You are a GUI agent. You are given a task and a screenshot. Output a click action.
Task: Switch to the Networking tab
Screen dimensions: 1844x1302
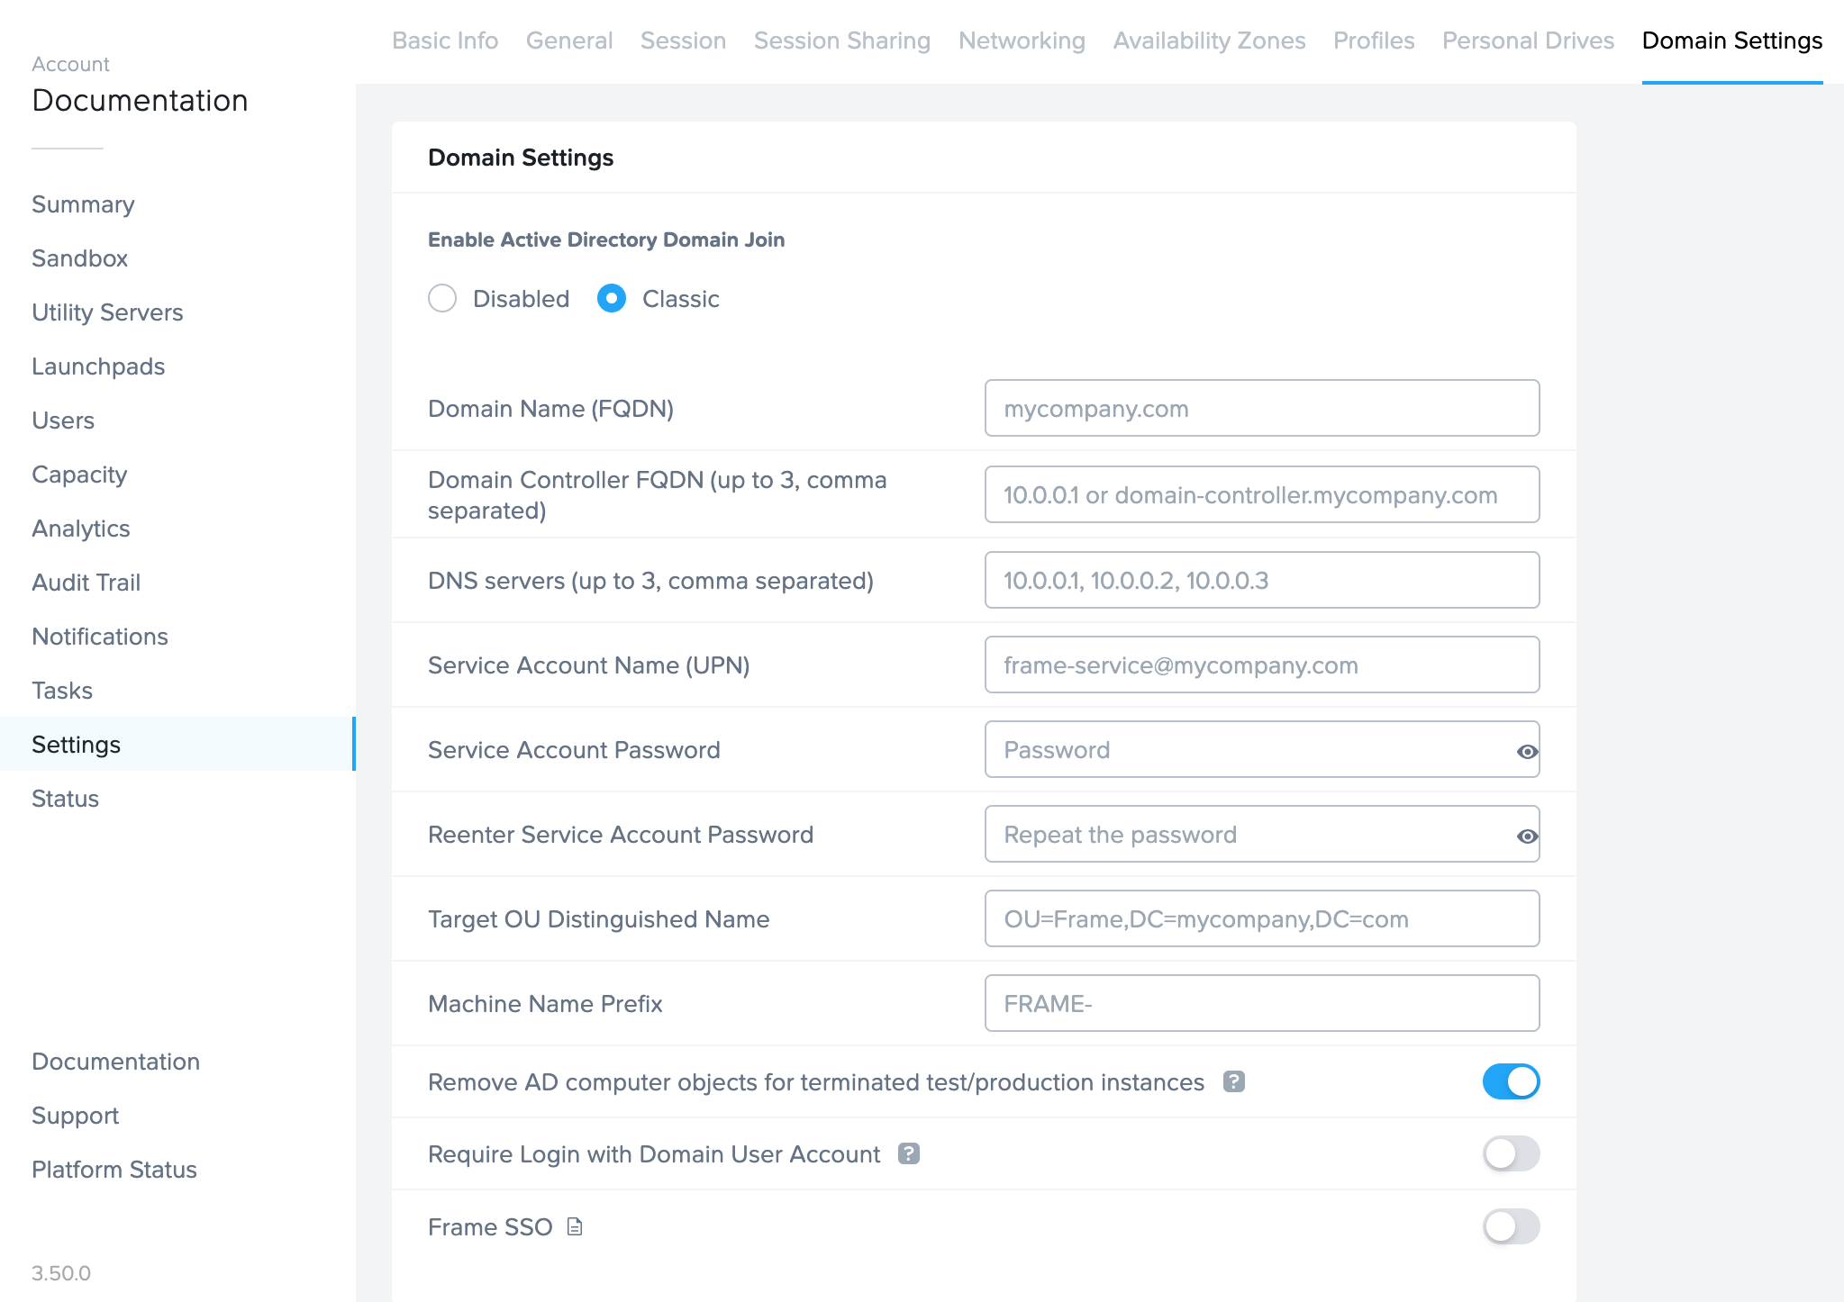(1022, 41)
